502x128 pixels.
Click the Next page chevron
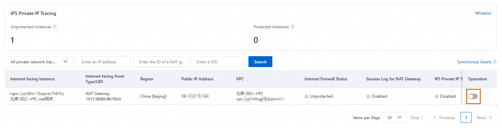point(491,117)
